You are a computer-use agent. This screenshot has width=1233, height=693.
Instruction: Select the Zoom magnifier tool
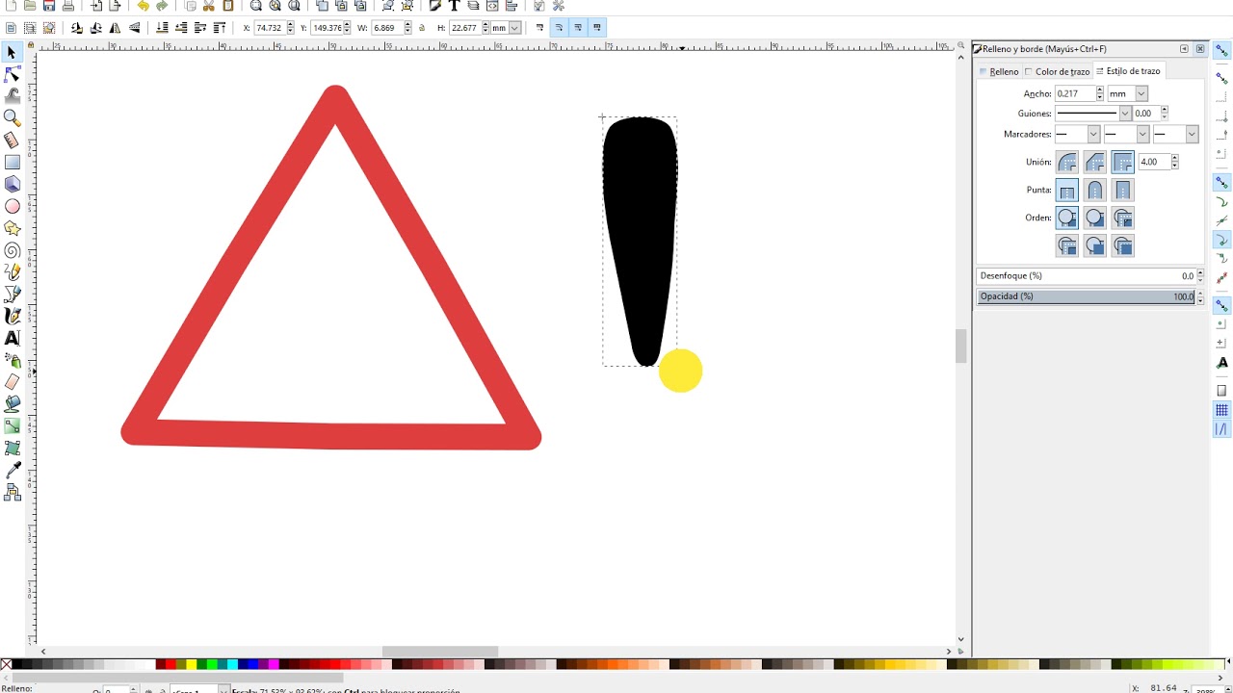click(12, 117)
